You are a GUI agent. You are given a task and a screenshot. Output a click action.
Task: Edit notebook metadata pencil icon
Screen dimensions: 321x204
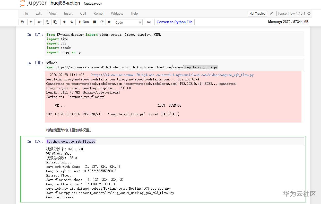coord(271,14)
